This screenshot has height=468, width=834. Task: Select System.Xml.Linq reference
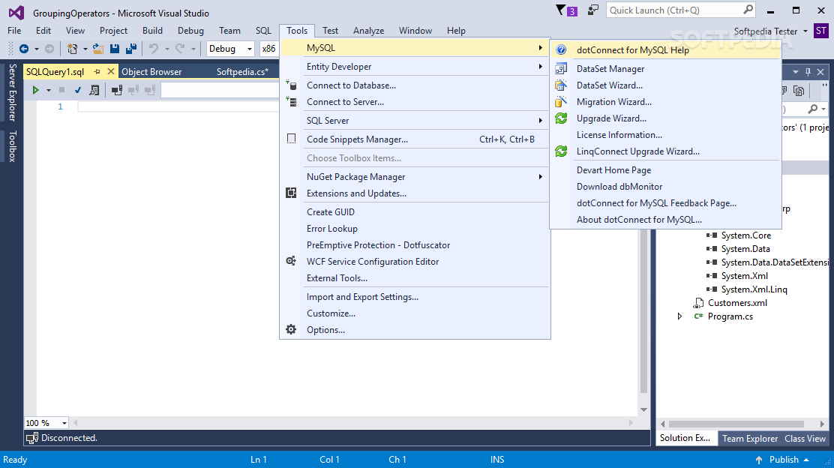click(x=754, y=289)
